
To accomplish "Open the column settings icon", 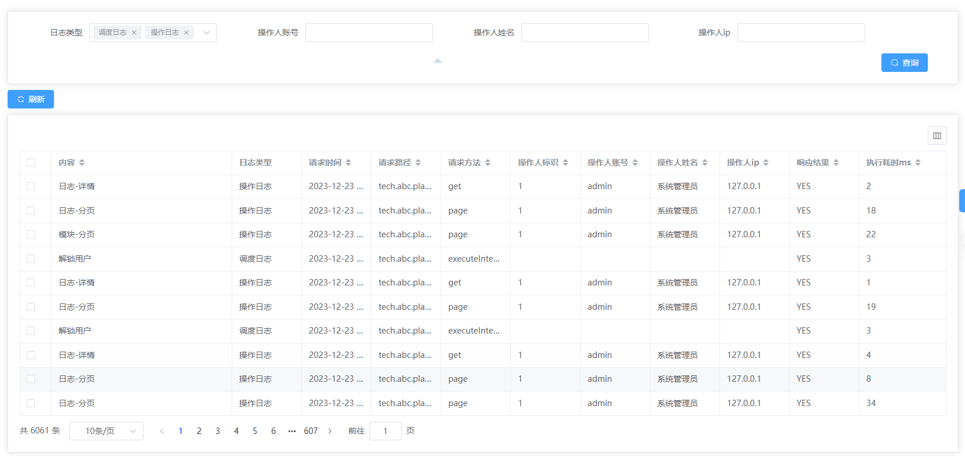I will [937, 136].
